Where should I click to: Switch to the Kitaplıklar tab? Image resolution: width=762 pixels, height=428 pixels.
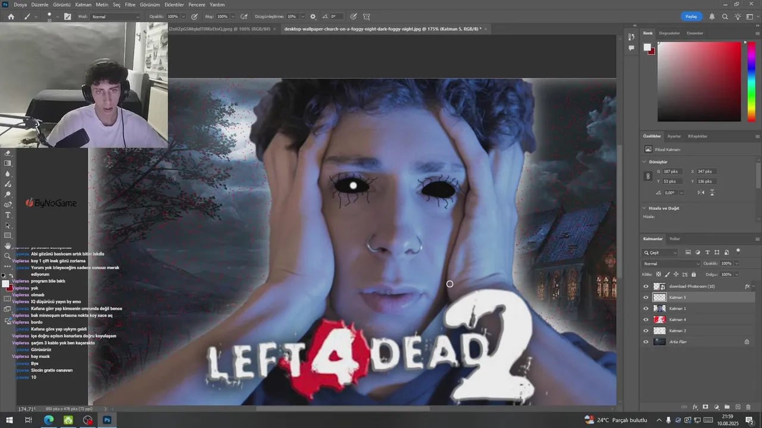click(697, 136)
